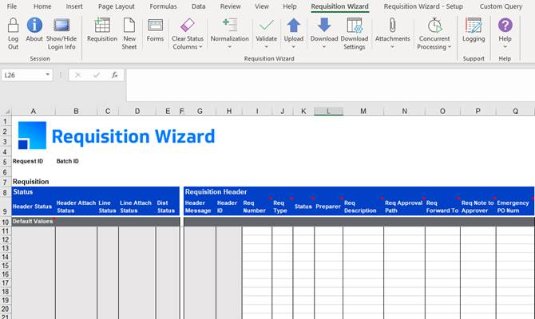Select row 10 header

(x=6, y=223)
